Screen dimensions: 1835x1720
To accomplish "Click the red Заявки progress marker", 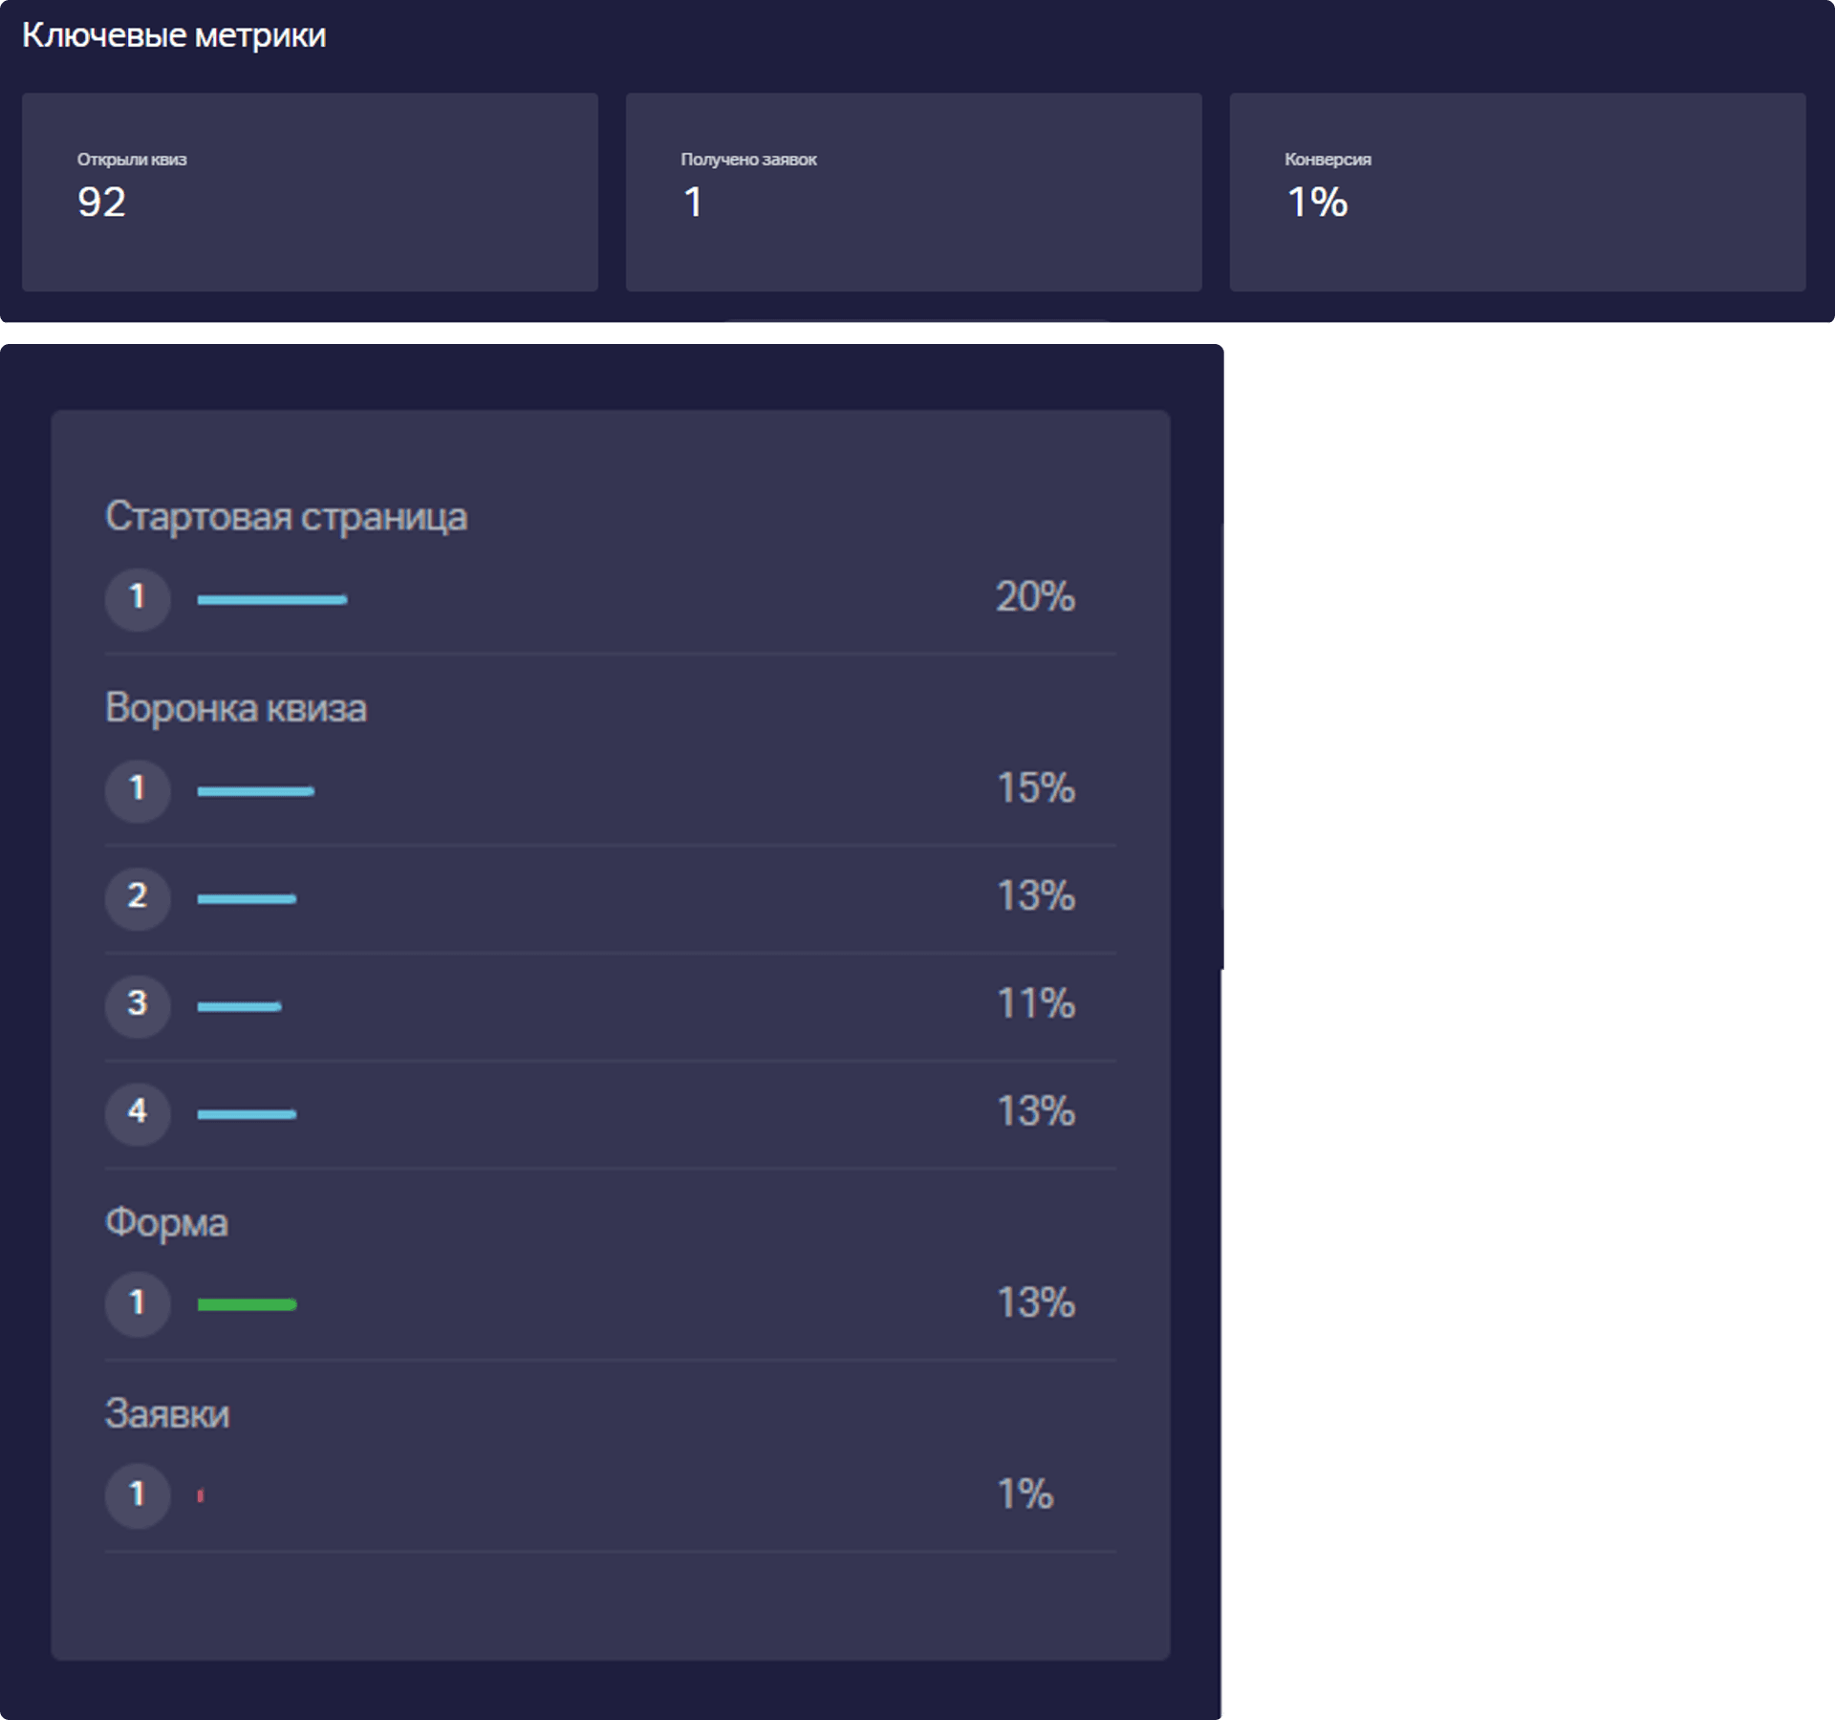I will coord(201,1495).
